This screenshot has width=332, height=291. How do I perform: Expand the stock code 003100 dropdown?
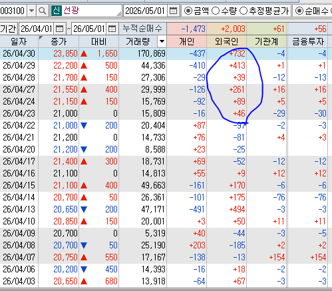coord(32,11)
